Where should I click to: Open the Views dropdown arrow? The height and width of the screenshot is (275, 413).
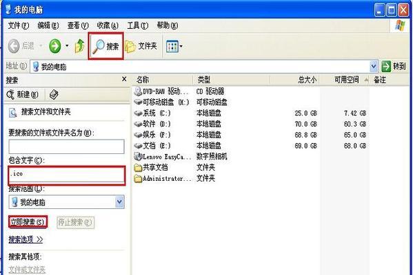point(181,47)
